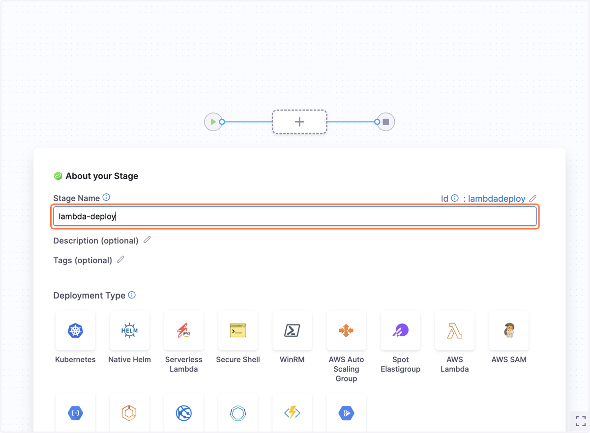Pick the Secure Shell deployment type

pos(238,330)
